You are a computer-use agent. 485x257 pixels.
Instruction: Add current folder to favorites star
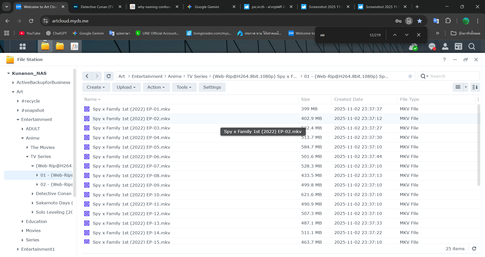[x=410, y=76]
